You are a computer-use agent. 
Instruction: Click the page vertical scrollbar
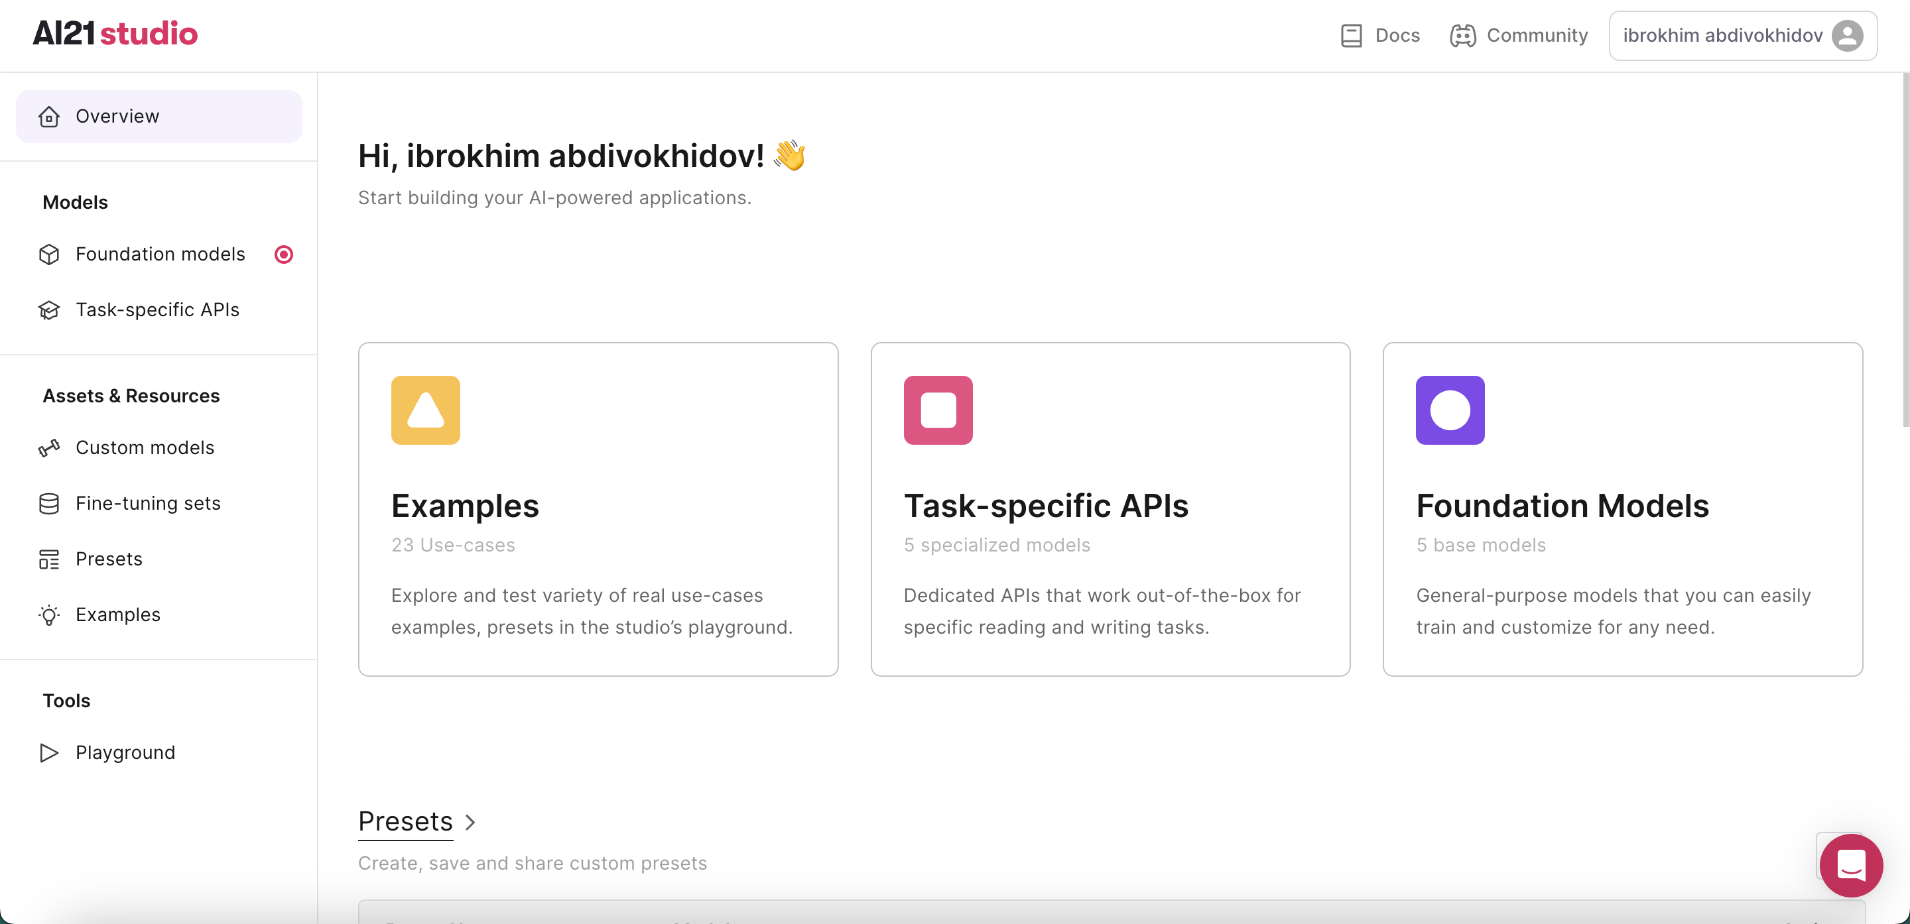1905,252
